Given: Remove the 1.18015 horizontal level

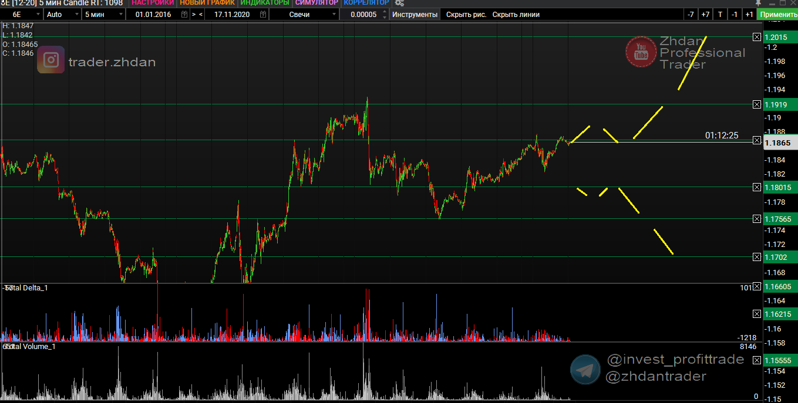Looking at the screenshot, I should click(x=757, y=187).
